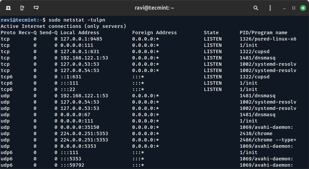Click the 'sudo netstat -tulpn' command text
Image resolution: width=309 pixels, height=169 pixels.
[77, 20]
